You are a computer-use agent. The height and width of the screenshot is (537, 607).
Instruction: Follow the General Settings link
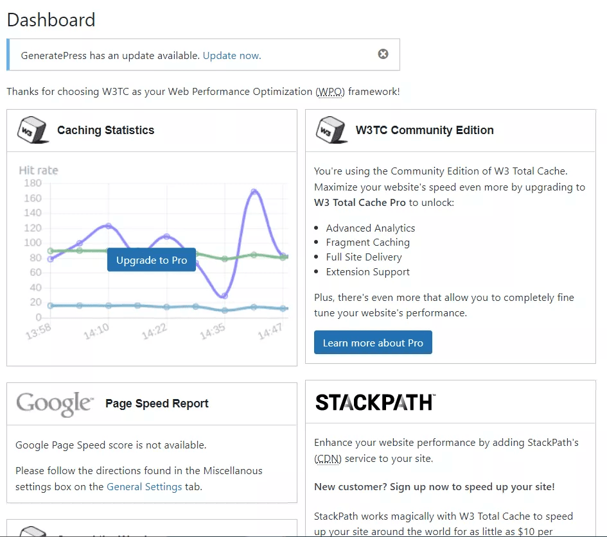click(144, 486)
